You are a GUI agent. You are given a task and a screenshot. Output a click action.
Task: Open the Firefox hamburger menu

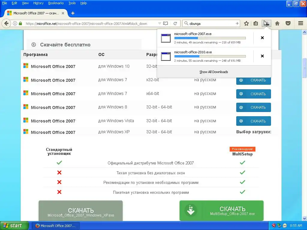tap(301, 23)
